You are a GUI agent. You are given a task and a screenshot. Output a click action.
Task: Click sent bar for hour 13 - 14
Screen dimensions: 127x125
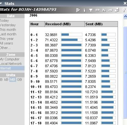coord(108,102)
